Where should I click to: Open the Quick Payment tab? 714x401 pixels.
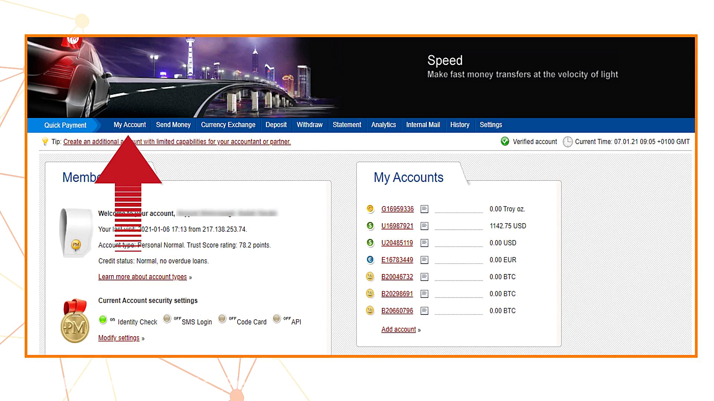click(x=65, y=125)
